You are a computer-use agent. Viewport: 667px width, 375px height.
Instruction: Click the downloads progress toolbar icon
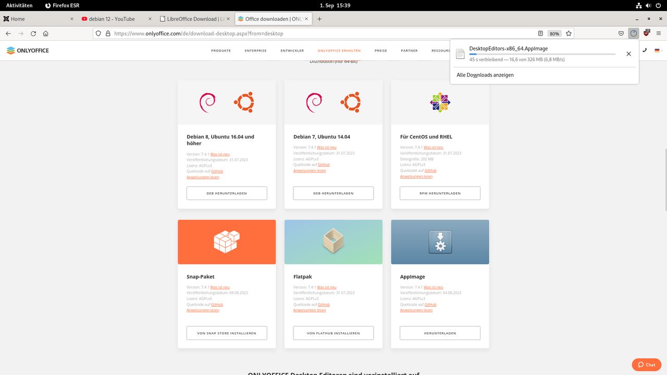pos(634,33)
